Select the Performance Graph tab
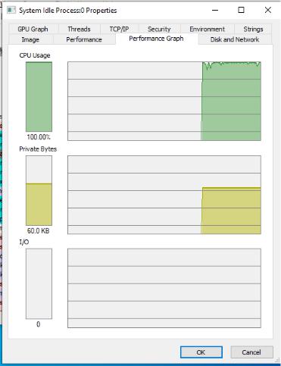This screenshot has height=366, width=281. [x=156, y=39]
